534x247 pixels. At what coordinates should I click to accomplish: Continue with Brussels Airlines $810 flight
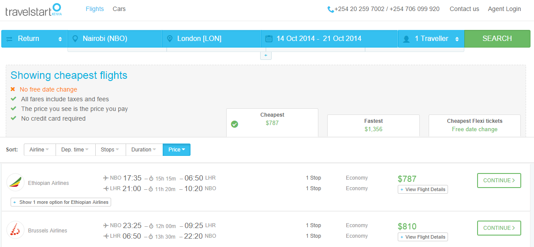point(499,228)
